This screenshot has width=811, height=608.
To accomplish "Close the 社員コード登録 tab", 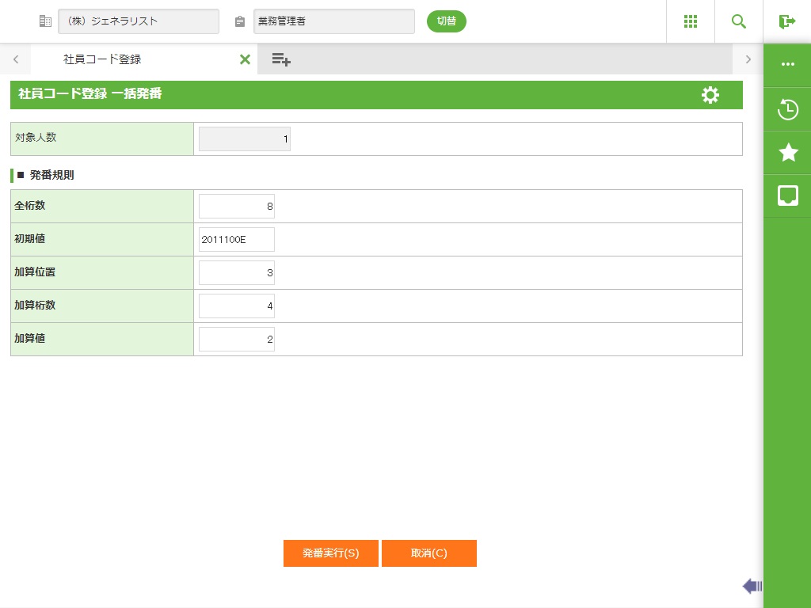I will 246,59.
